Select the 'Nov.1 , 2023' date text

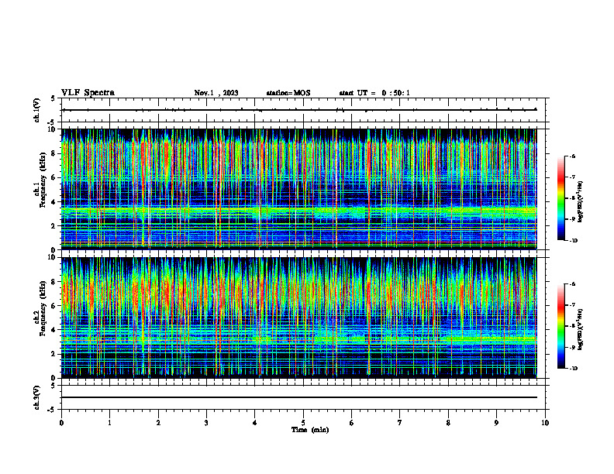pos(216,93)
